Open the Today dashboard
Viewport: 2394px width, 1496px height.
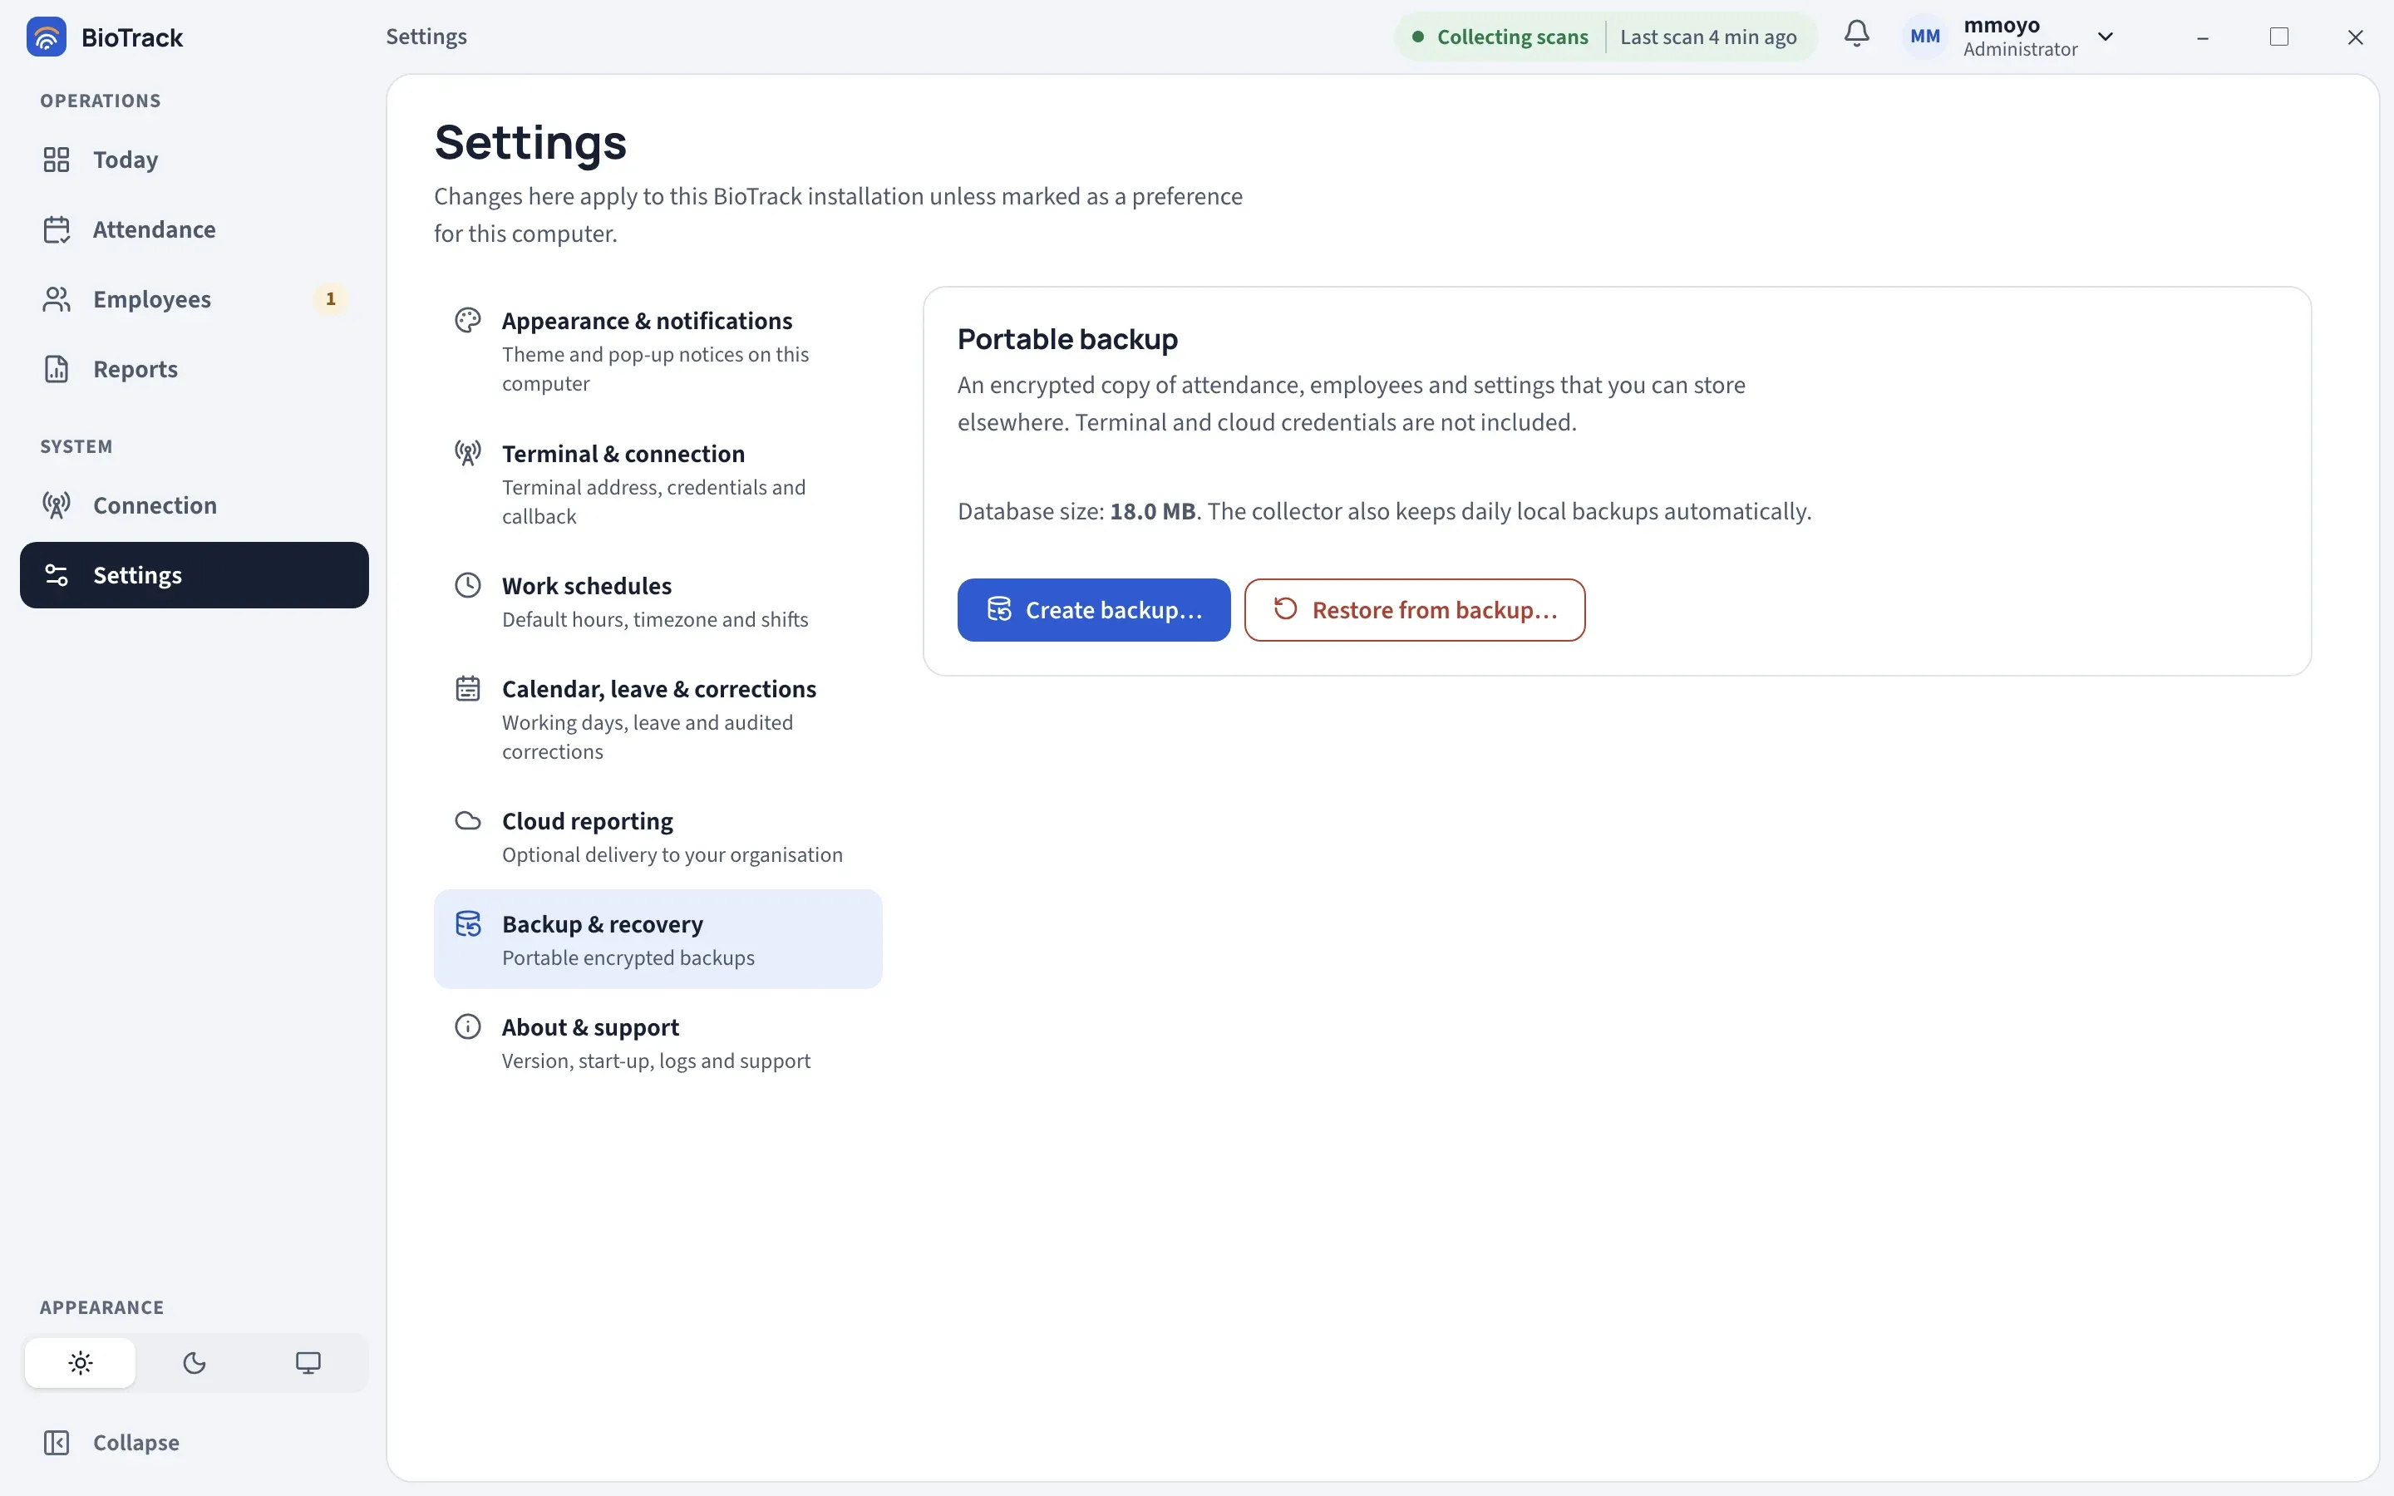194,160
